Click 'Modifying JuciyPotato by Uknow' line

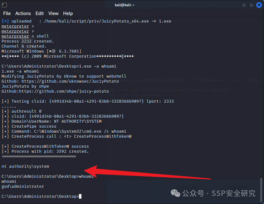coord(64,76)
